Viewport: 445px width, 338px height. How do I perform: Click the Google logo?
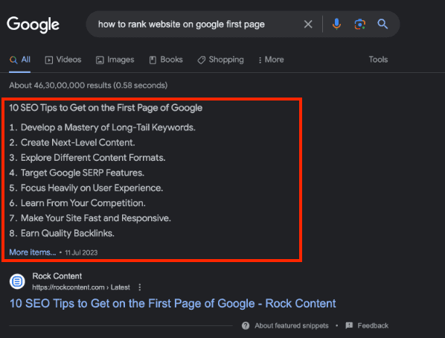[x=33, y=25]
